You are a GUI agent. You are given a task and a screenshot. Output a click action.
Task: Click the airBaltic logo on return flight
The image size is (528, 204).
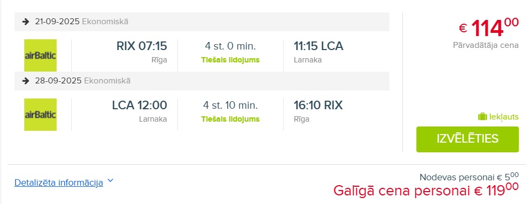[40, 115]
